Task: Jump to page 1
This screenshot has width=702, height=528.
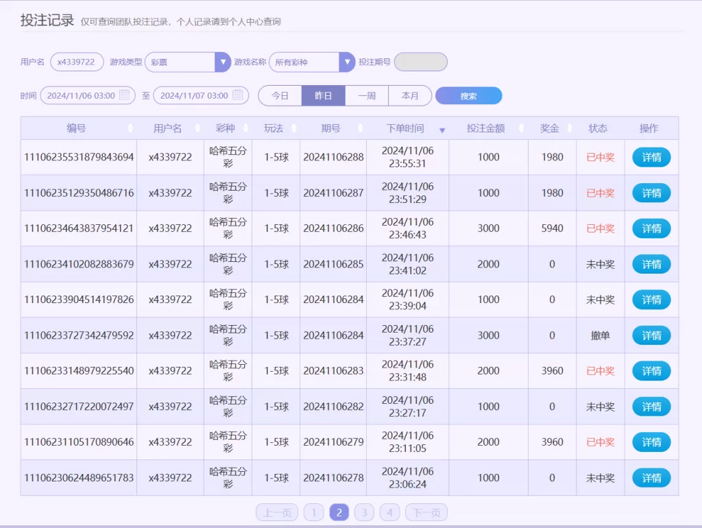Action: [x=314, y=512]
